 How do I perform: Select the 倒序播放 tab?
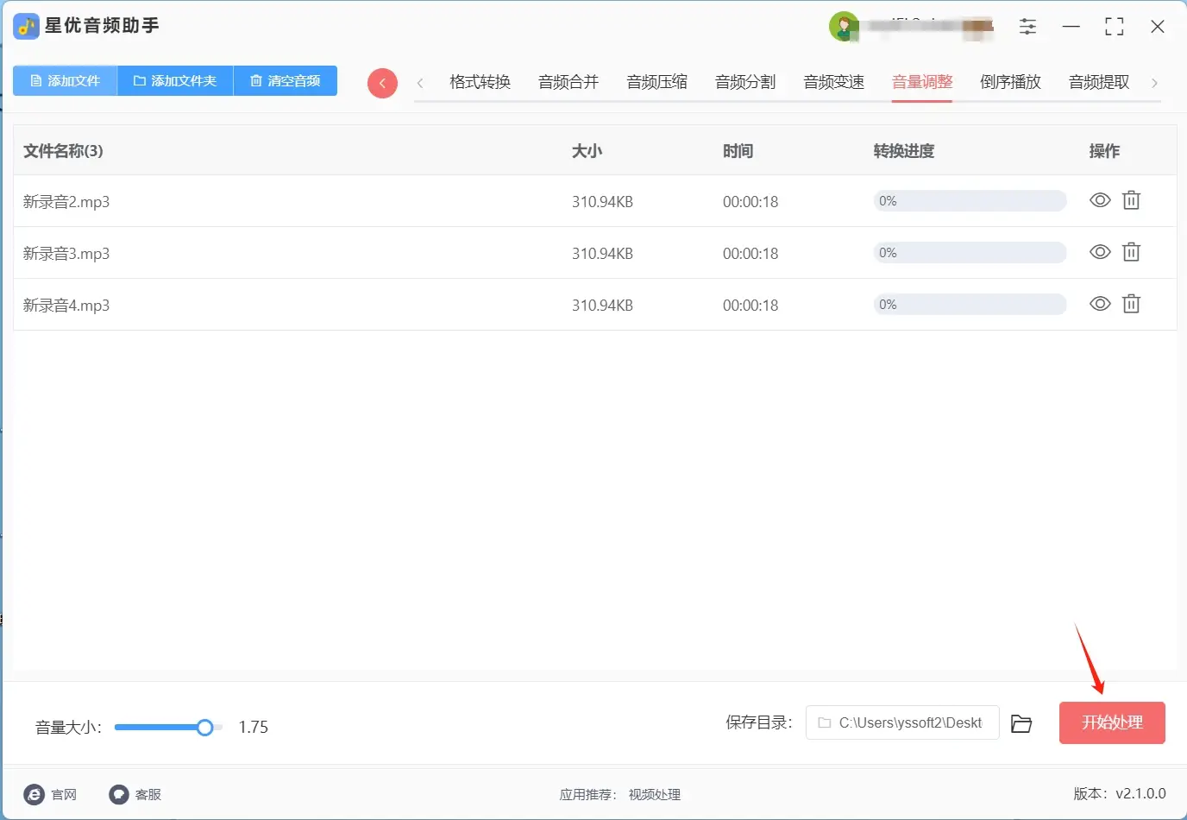(1010, 82)
